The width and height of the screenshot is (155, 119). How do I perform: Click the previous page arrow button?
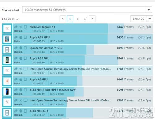click(63, 19)
